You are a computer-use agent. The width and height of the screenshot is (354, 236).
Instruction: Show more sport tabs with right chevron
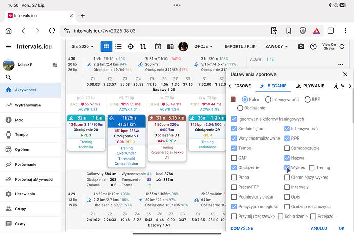[350, 86]
